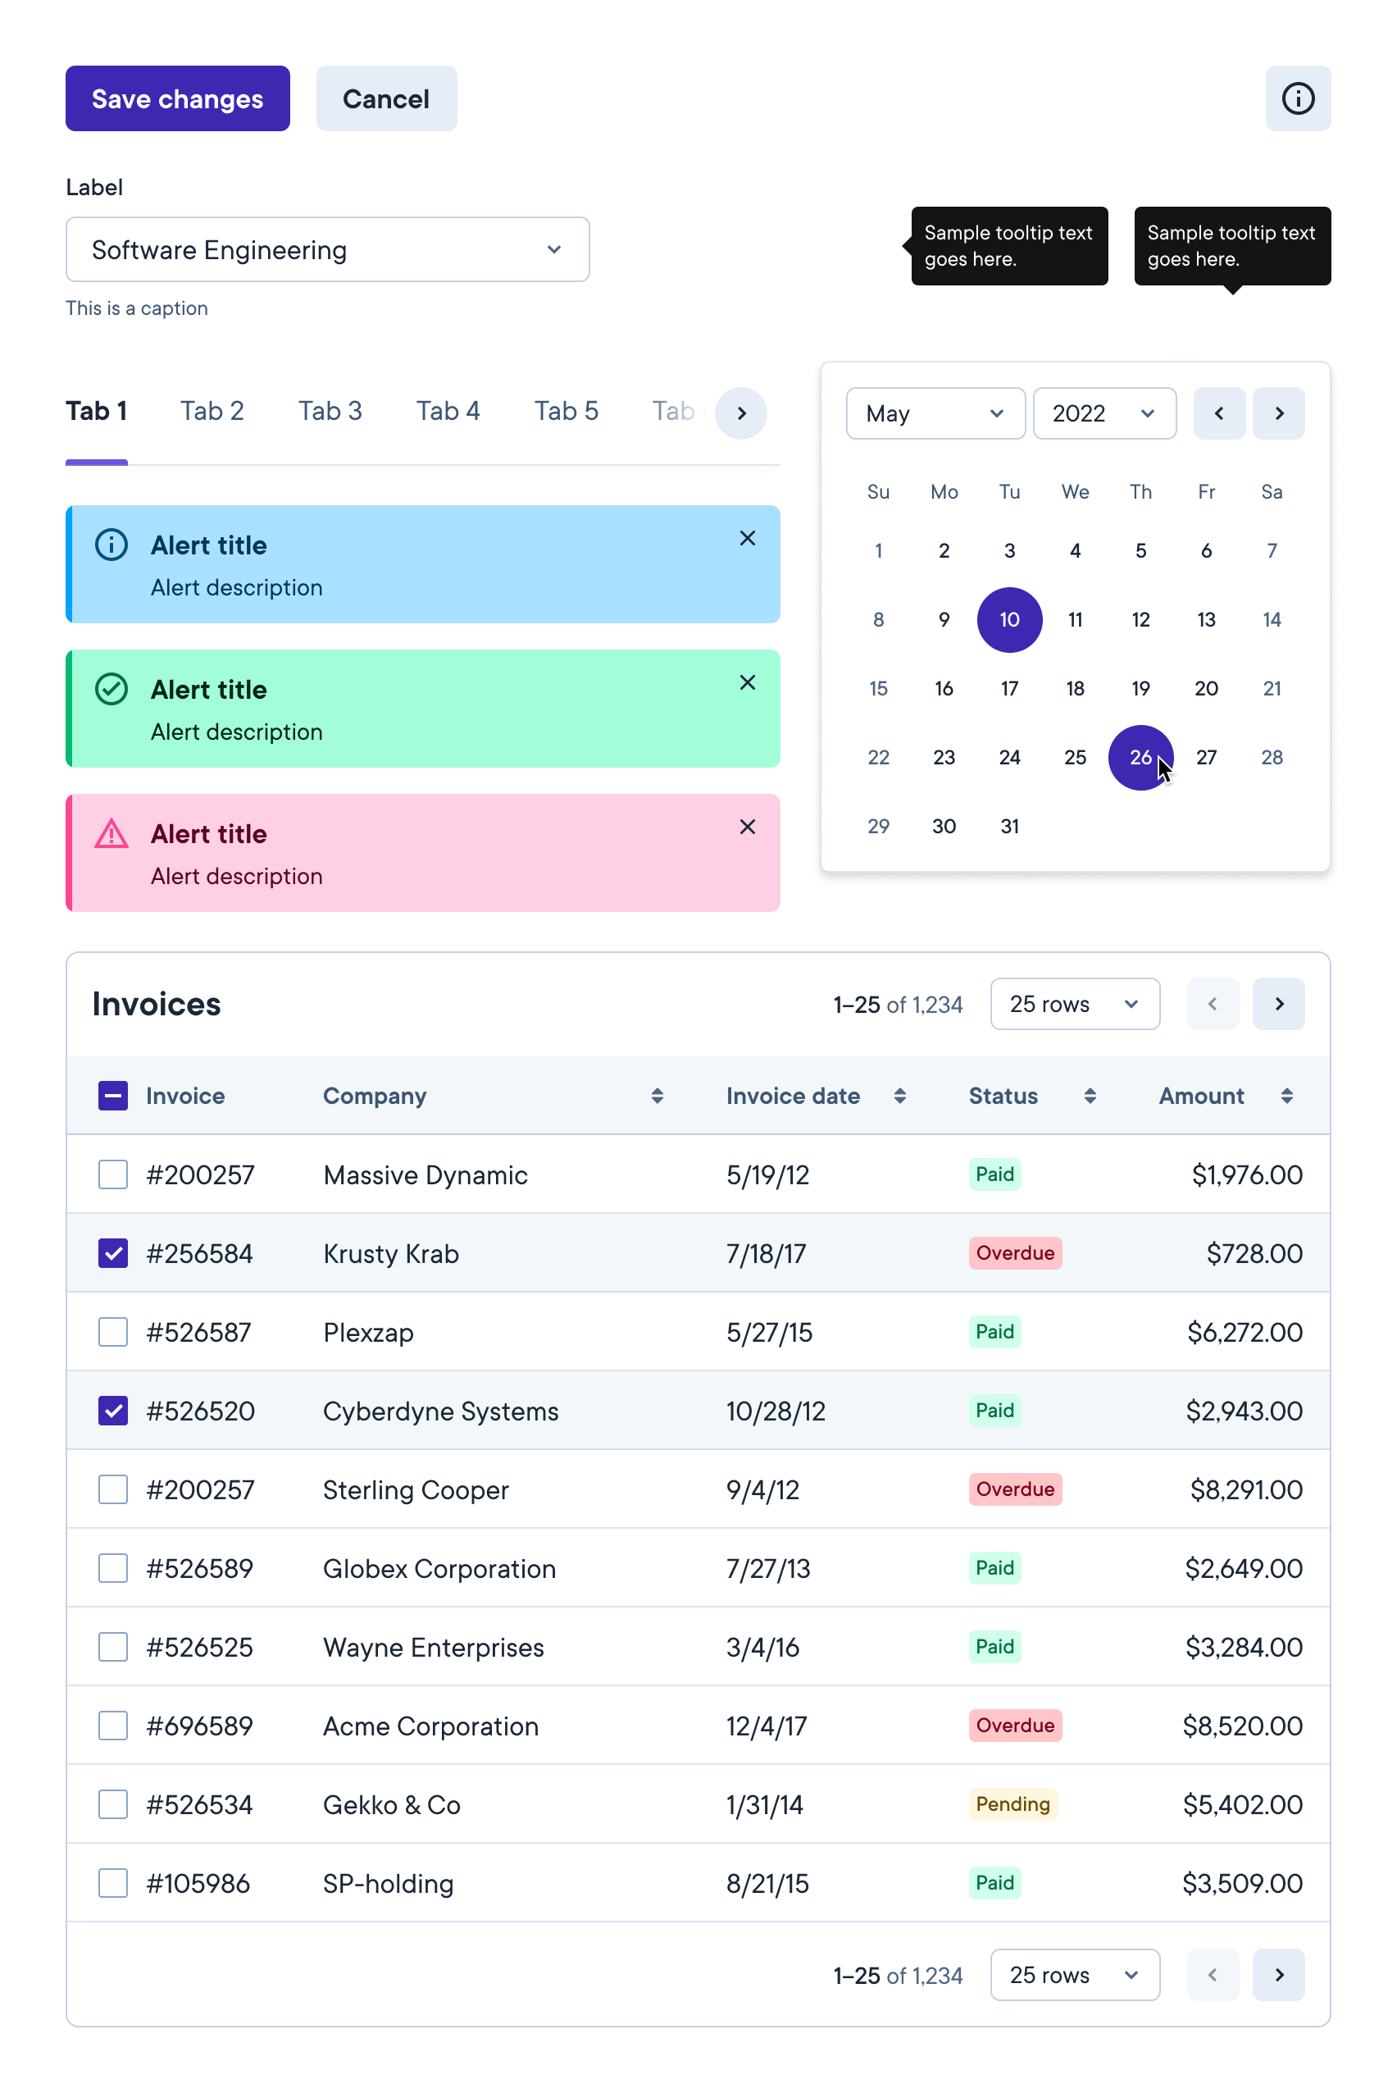Click the Paid badge for Massive Dynamic

tap(994, 1174)
